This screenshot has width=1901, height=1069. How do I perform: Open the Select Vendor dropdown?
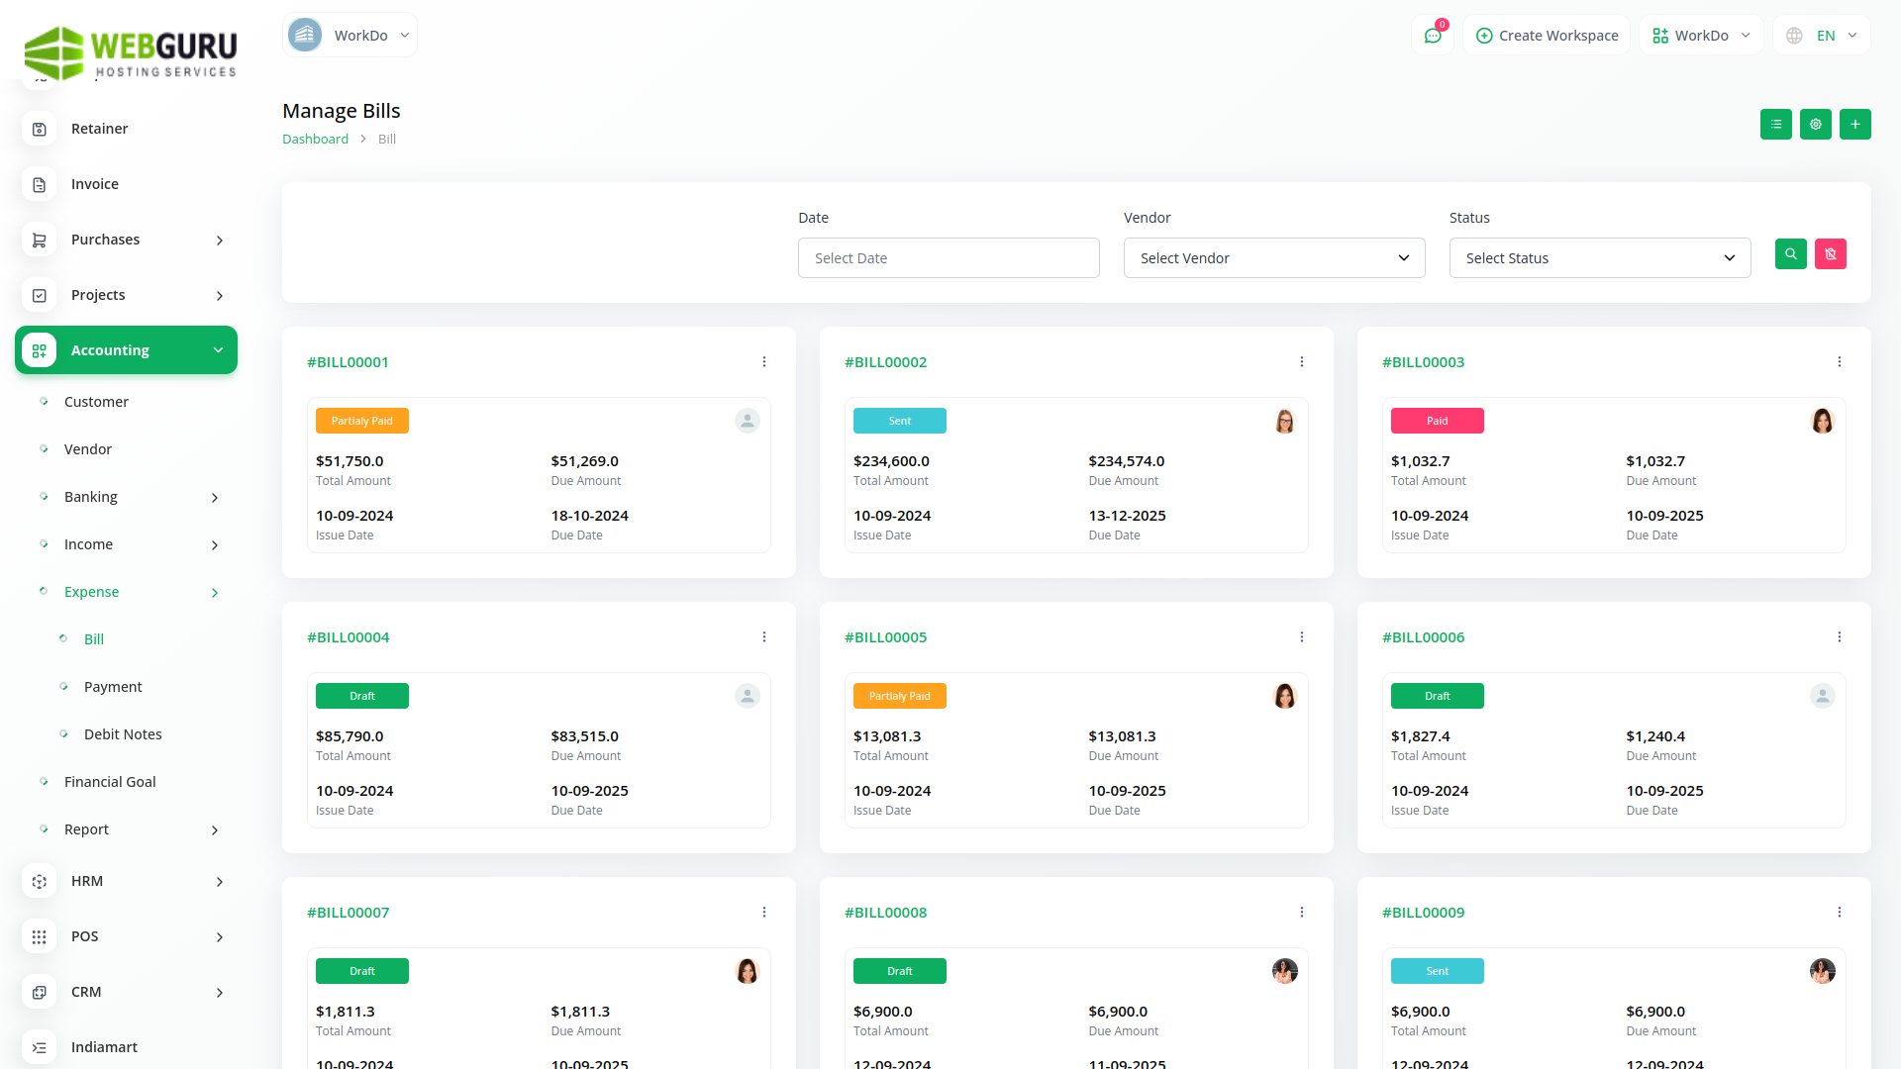(1273, 258)
